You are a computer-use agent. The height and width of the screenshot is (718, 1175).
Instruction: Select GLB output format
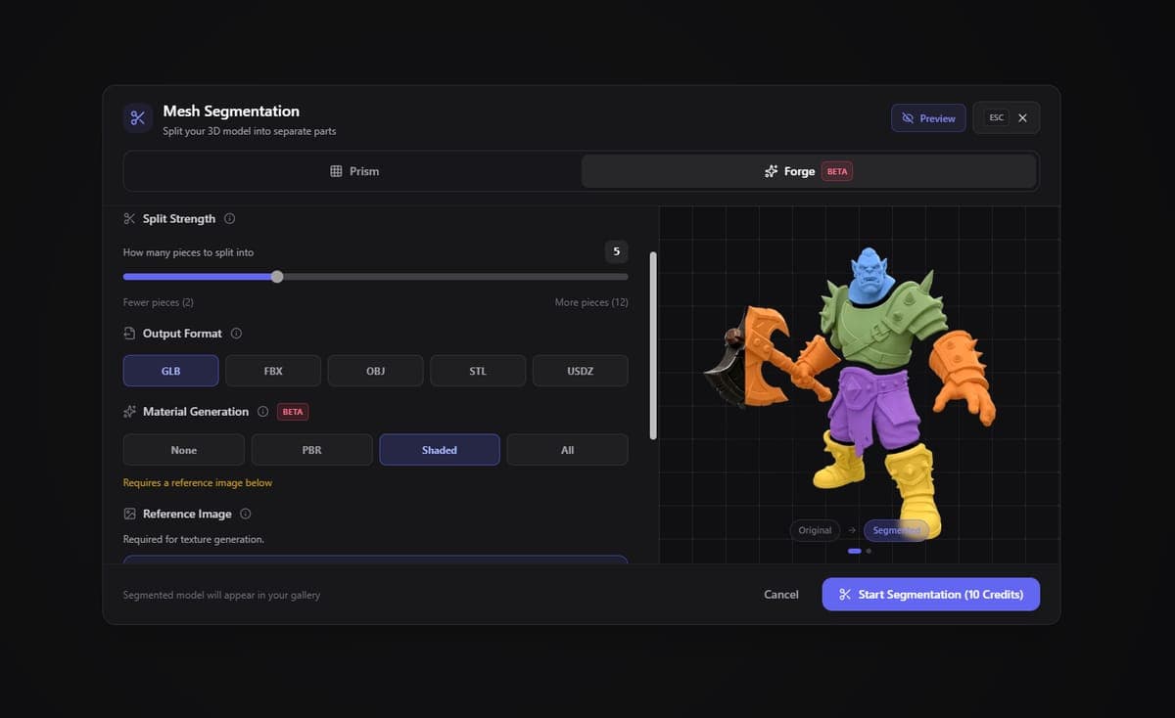tap(170, 372)
